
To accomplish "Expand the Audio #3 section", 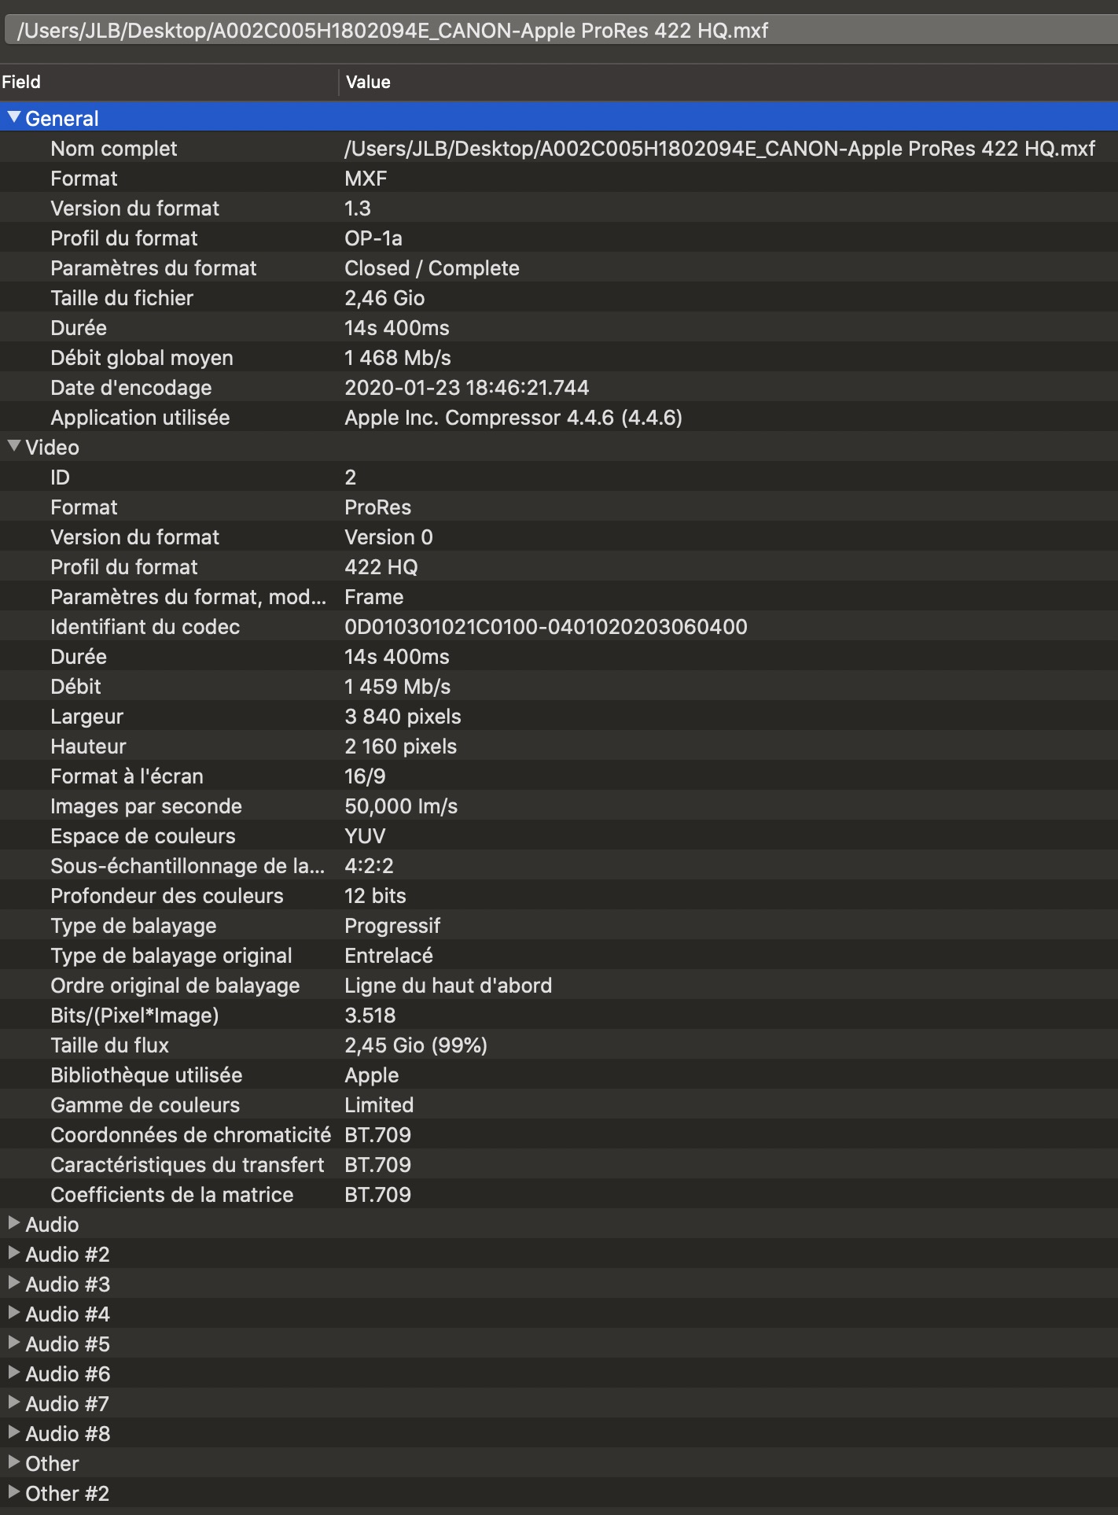I will coord(13,1283).
